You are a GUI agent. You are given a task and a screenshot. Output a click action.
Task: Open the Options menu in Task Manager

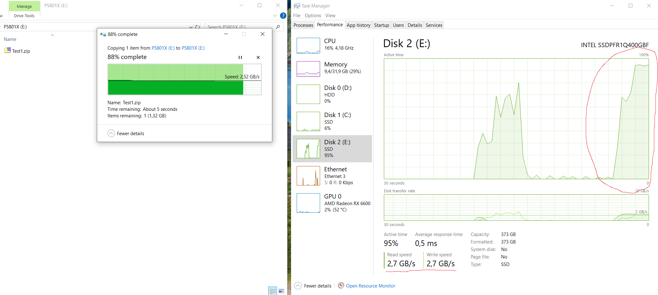pos(313,16)
